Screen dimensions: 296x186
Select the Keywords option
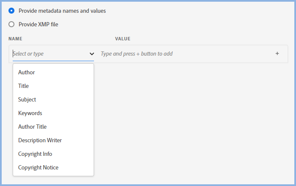[x=30, y=113]
